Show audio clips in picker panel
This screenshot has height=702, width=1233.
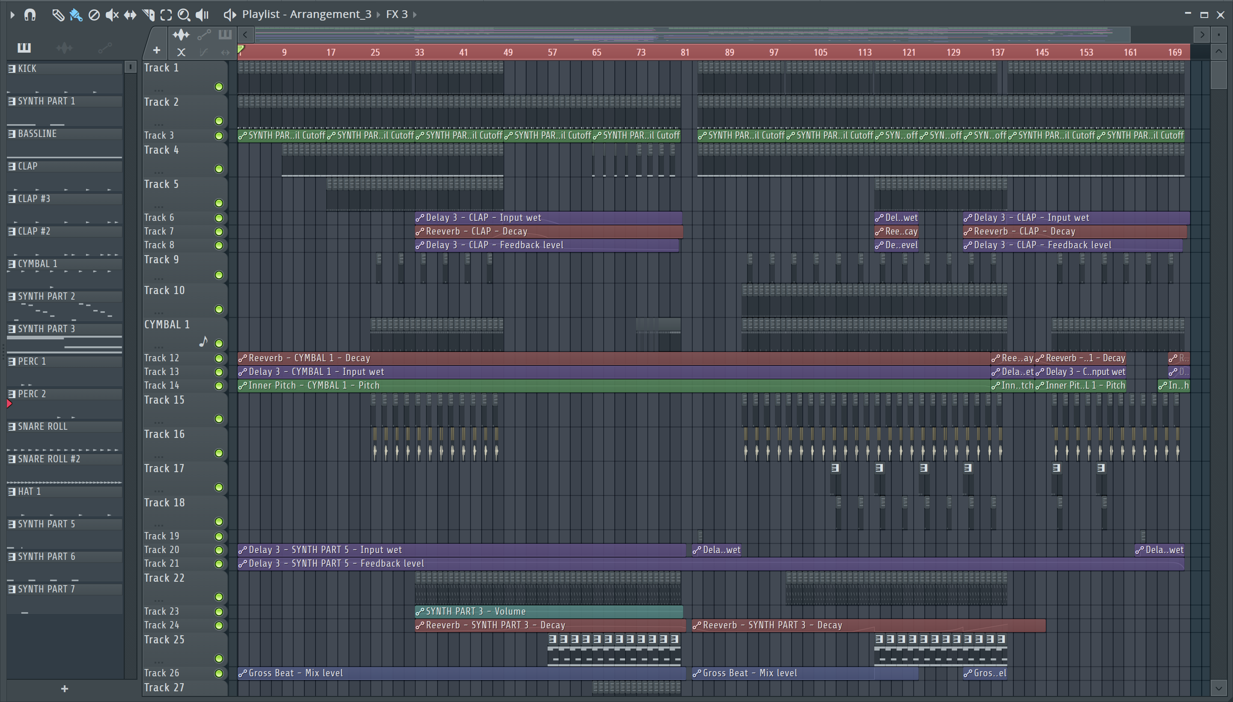click(64, 48)
